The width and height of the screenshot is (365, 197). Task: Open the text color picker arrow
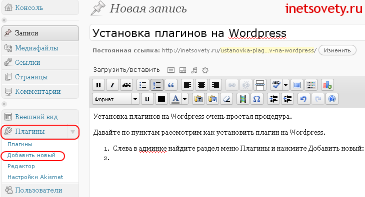(185, 99)
